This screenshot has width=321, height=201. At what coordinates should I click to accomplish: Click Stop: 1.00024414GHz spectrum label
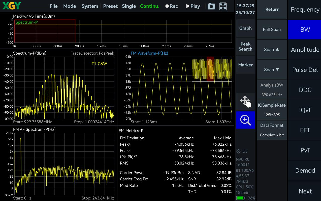(94, 122)
